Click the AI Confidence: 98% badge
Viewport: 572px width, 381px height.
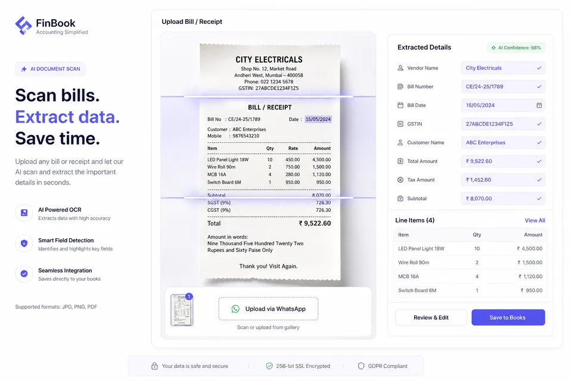516,48
